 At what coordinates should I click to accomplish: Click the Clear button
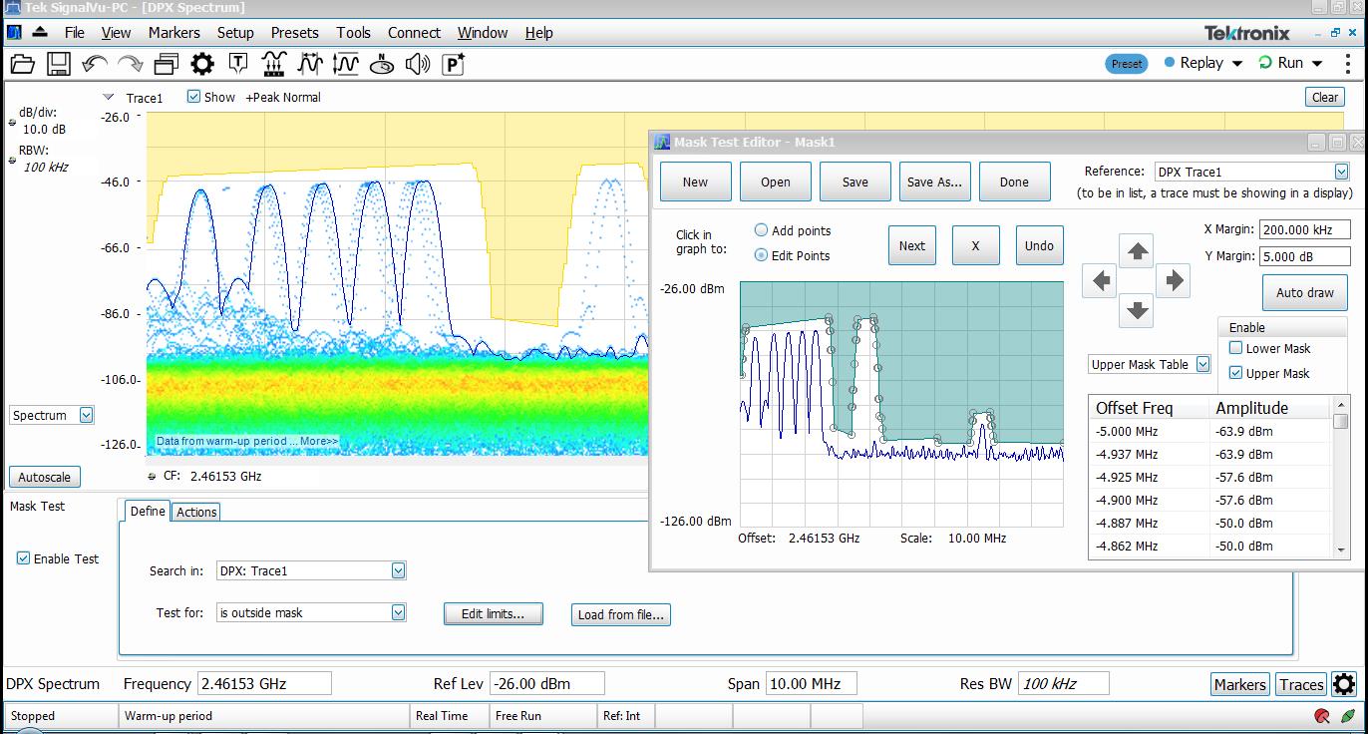[1325, 97]
